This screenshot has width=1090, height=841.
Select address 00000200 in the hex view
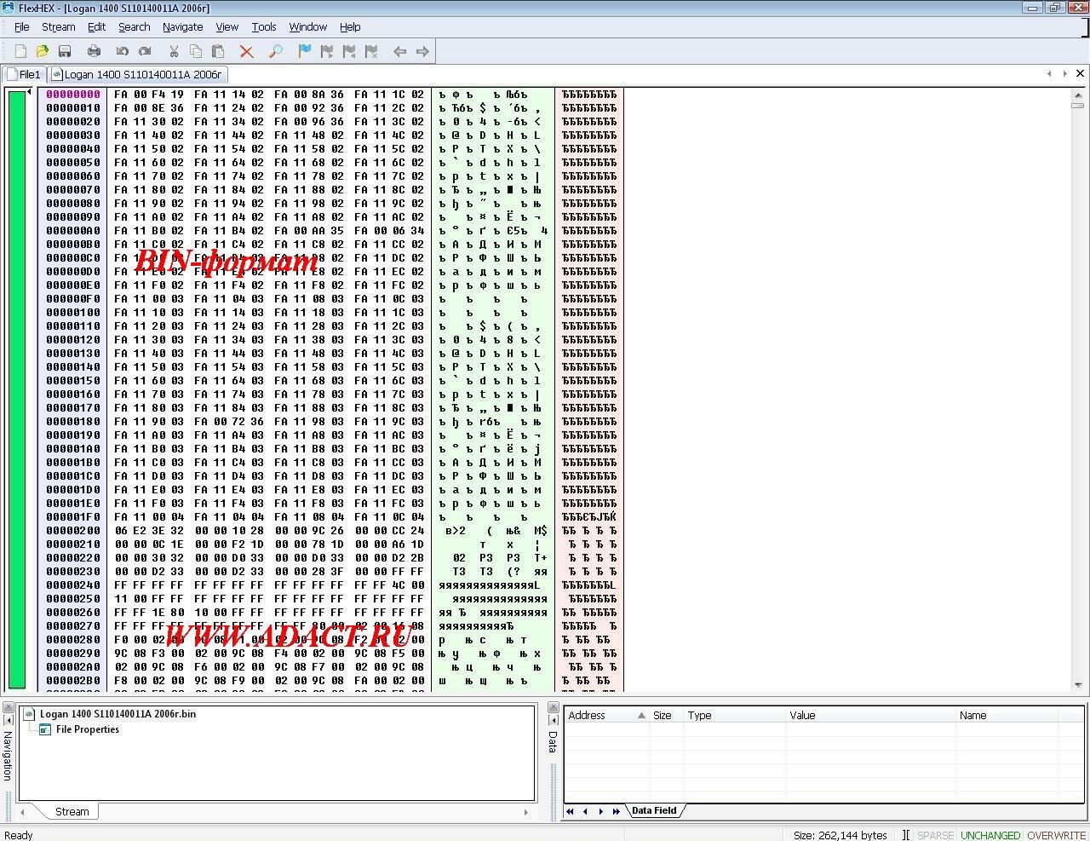tap(73, 530)
